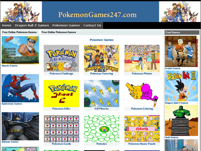The width and height of the screenshot is (201, 151).
Task: Click the green circles Pokedex thumbnail
Action: (x=102, y=129)
